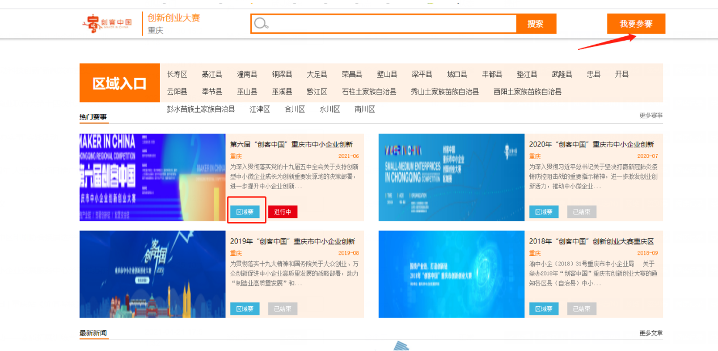Select 奉节县 region

(212, 92)
